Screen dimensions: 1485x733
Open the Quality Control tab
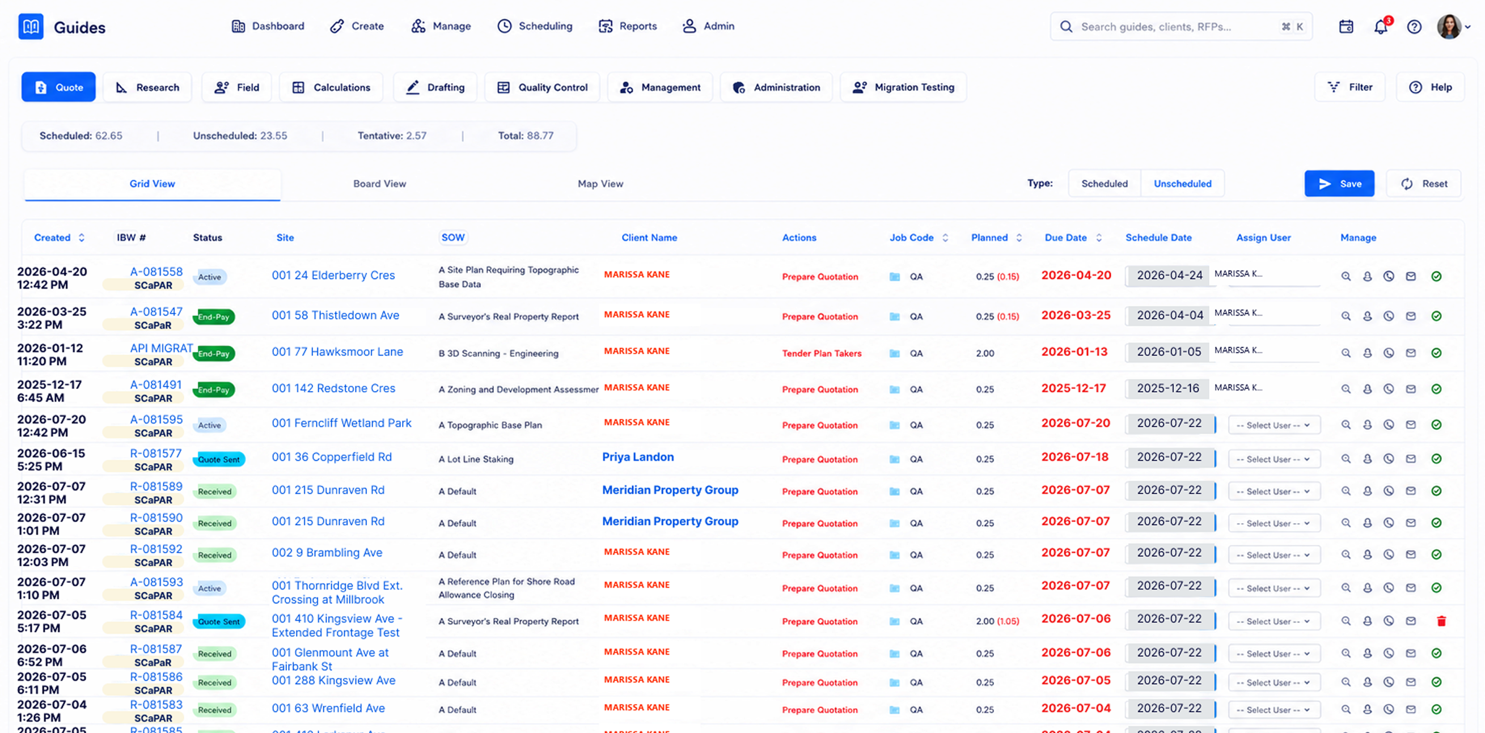tap(542, 87)
